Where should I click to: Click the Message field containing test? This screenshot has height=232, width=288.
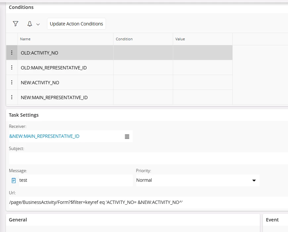(76, 180)
